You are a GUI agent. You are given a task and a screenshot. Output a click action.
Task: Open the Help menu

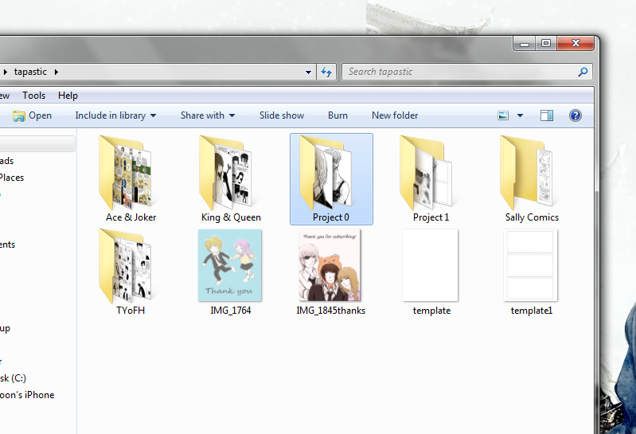tap(68, 96)
